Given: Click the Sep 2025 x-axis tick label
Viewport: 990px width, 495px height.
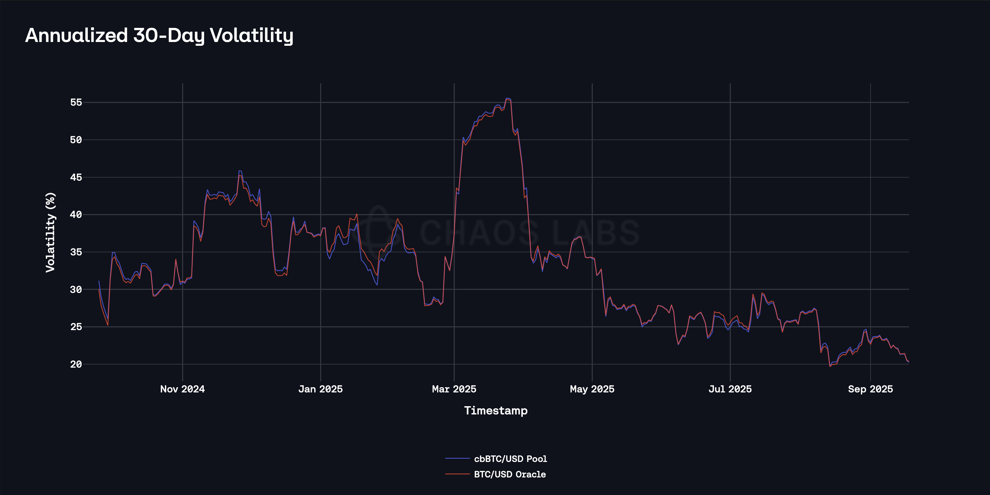Looking at the screenshot, I should point(871,389).
